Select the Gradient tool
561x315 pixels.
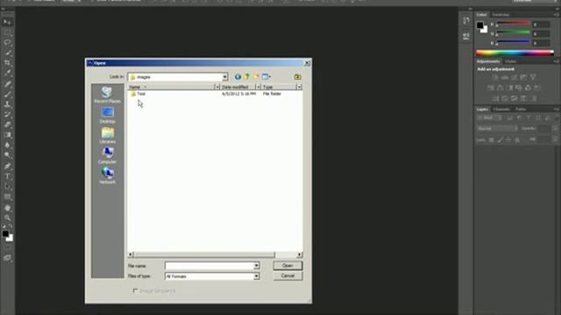pos(7,135)
